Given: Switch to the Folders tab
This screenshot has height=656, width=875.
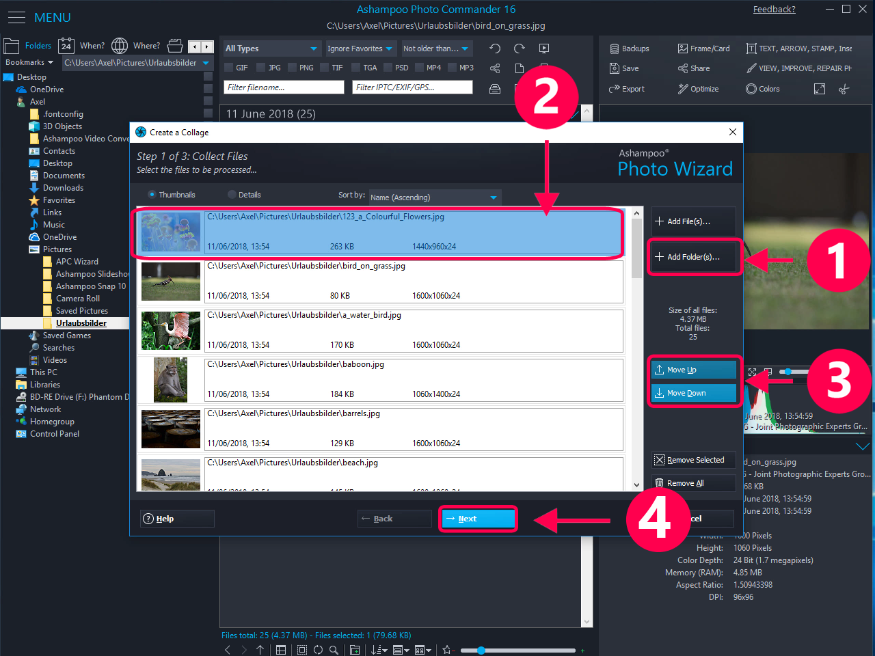Looking at the screenshot, I should coord(28,46).
